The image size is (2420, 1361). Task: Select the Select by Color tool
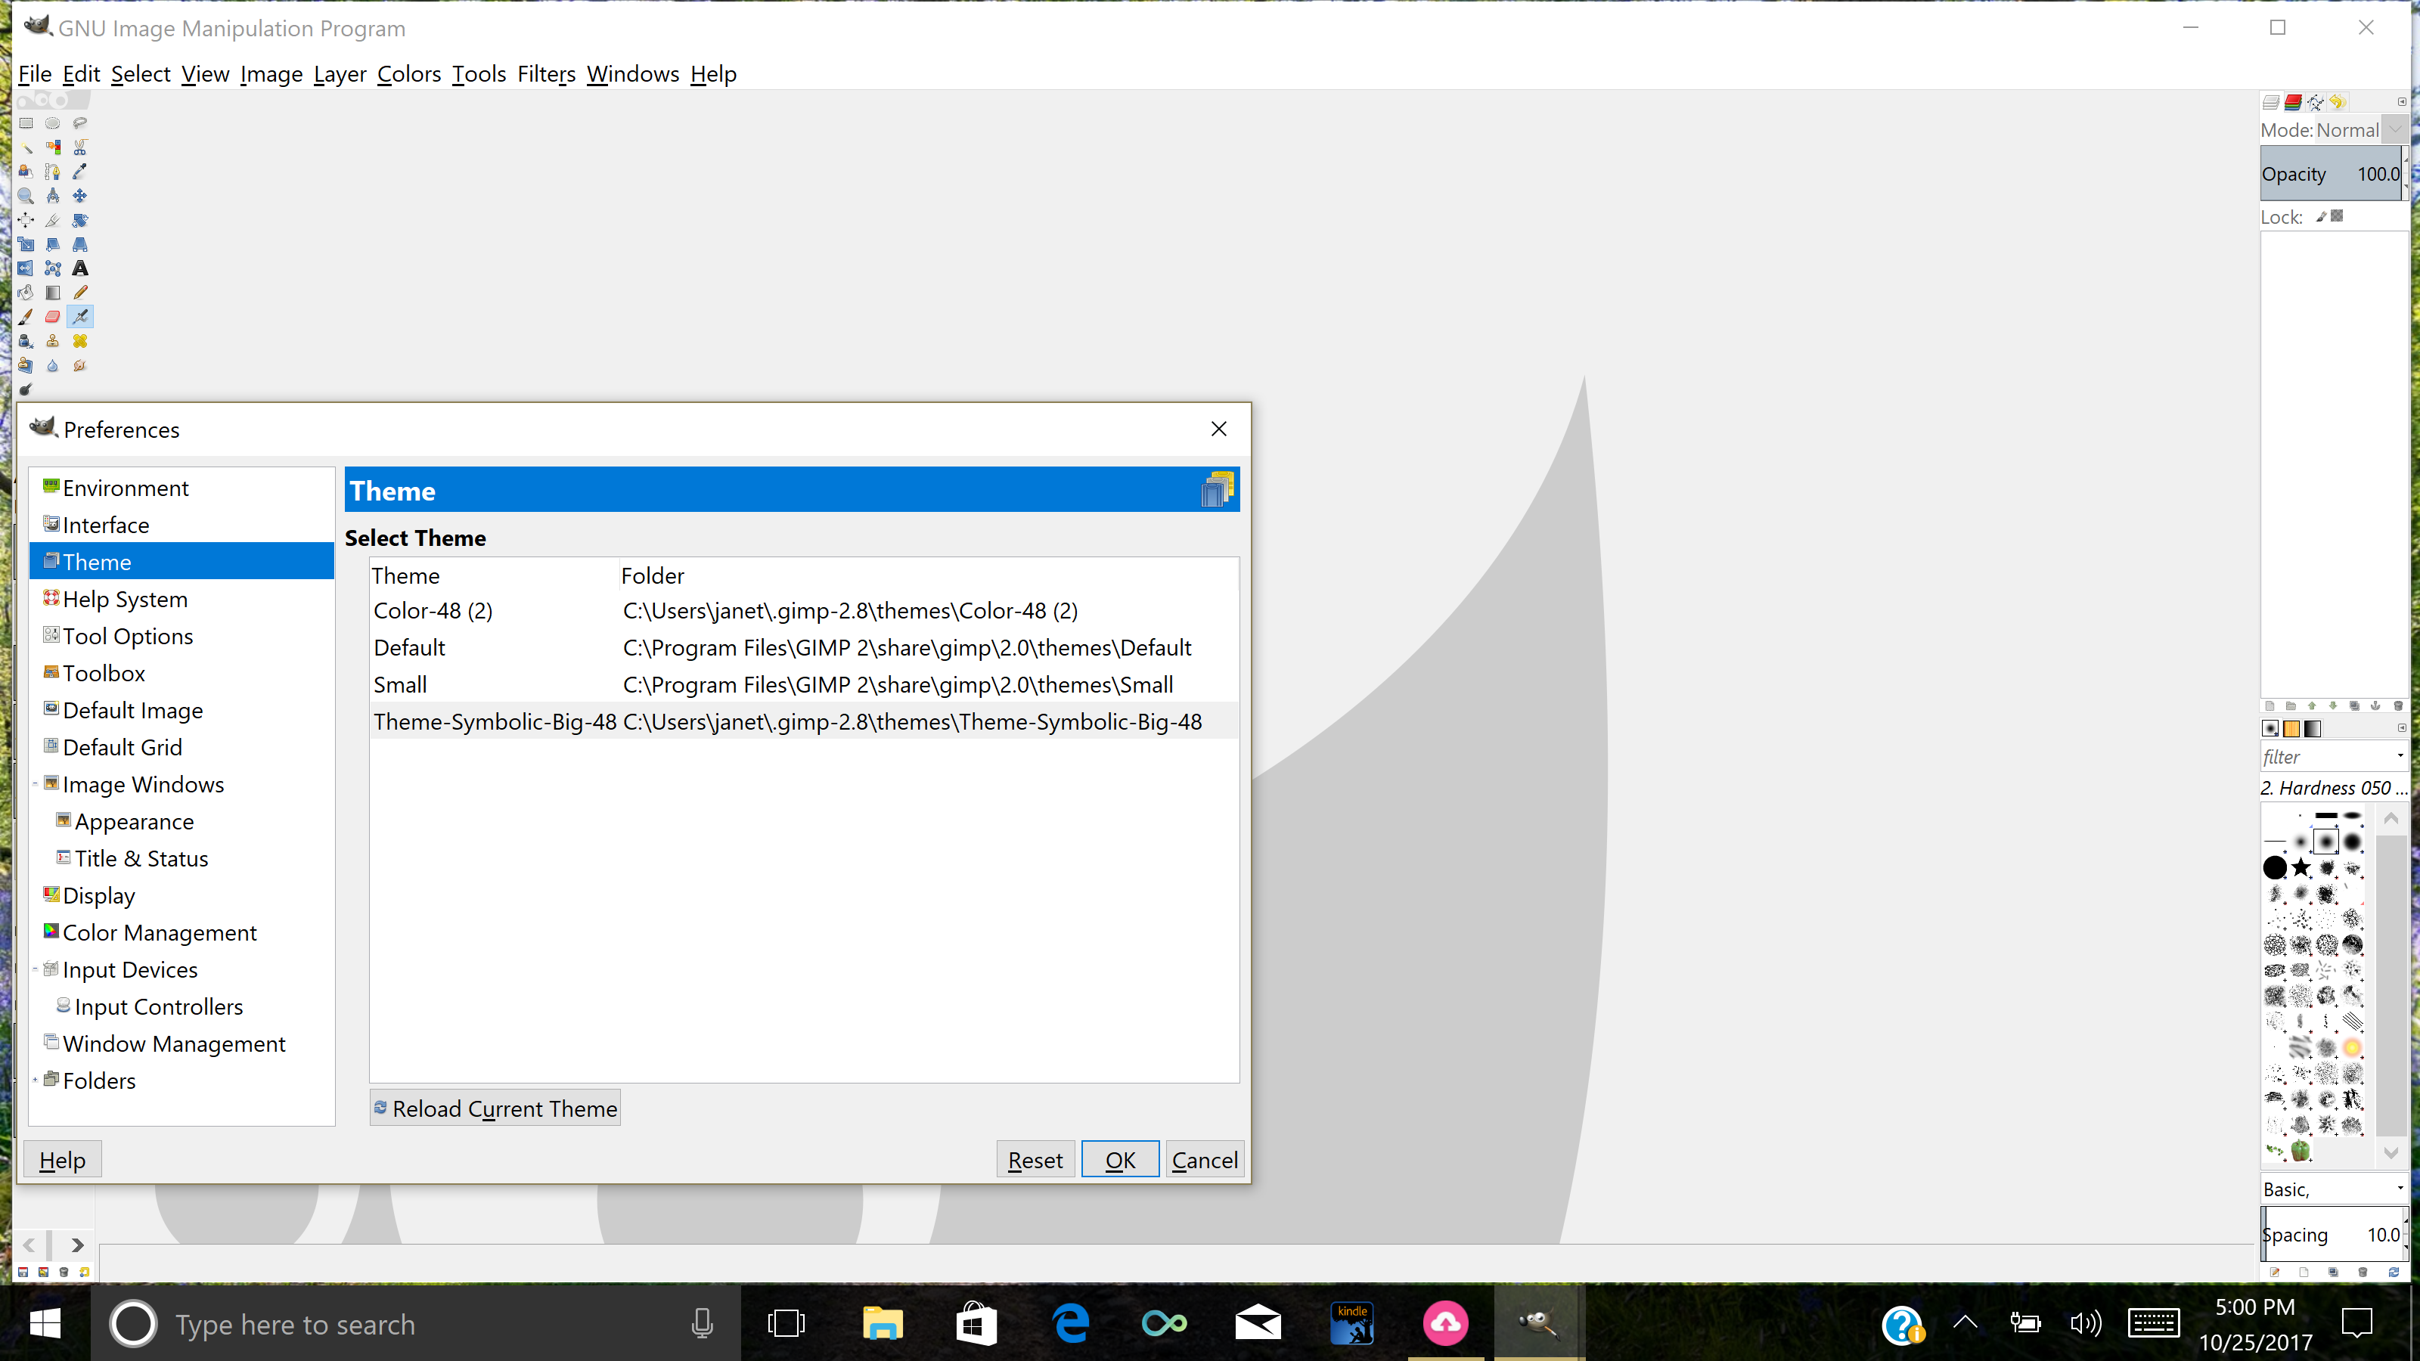[53, 147]
